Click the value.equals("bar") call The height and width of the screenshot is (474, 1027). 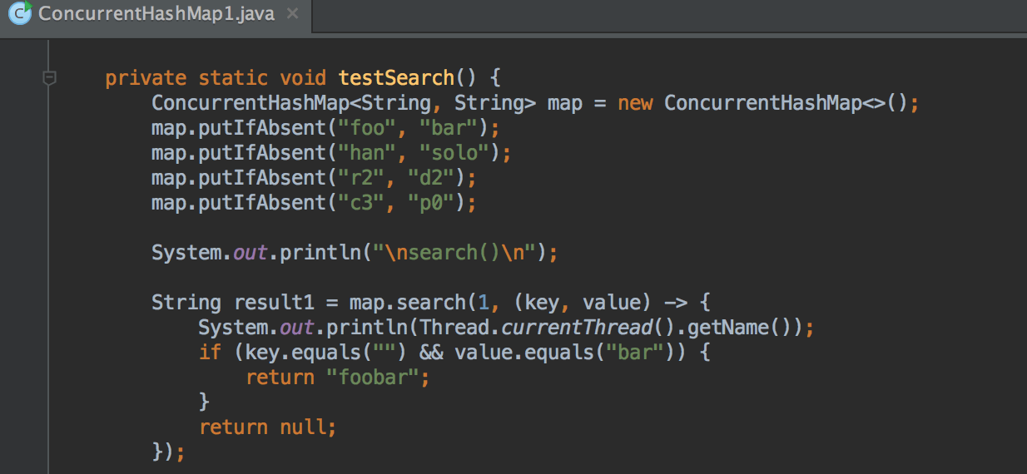point(564,353)
